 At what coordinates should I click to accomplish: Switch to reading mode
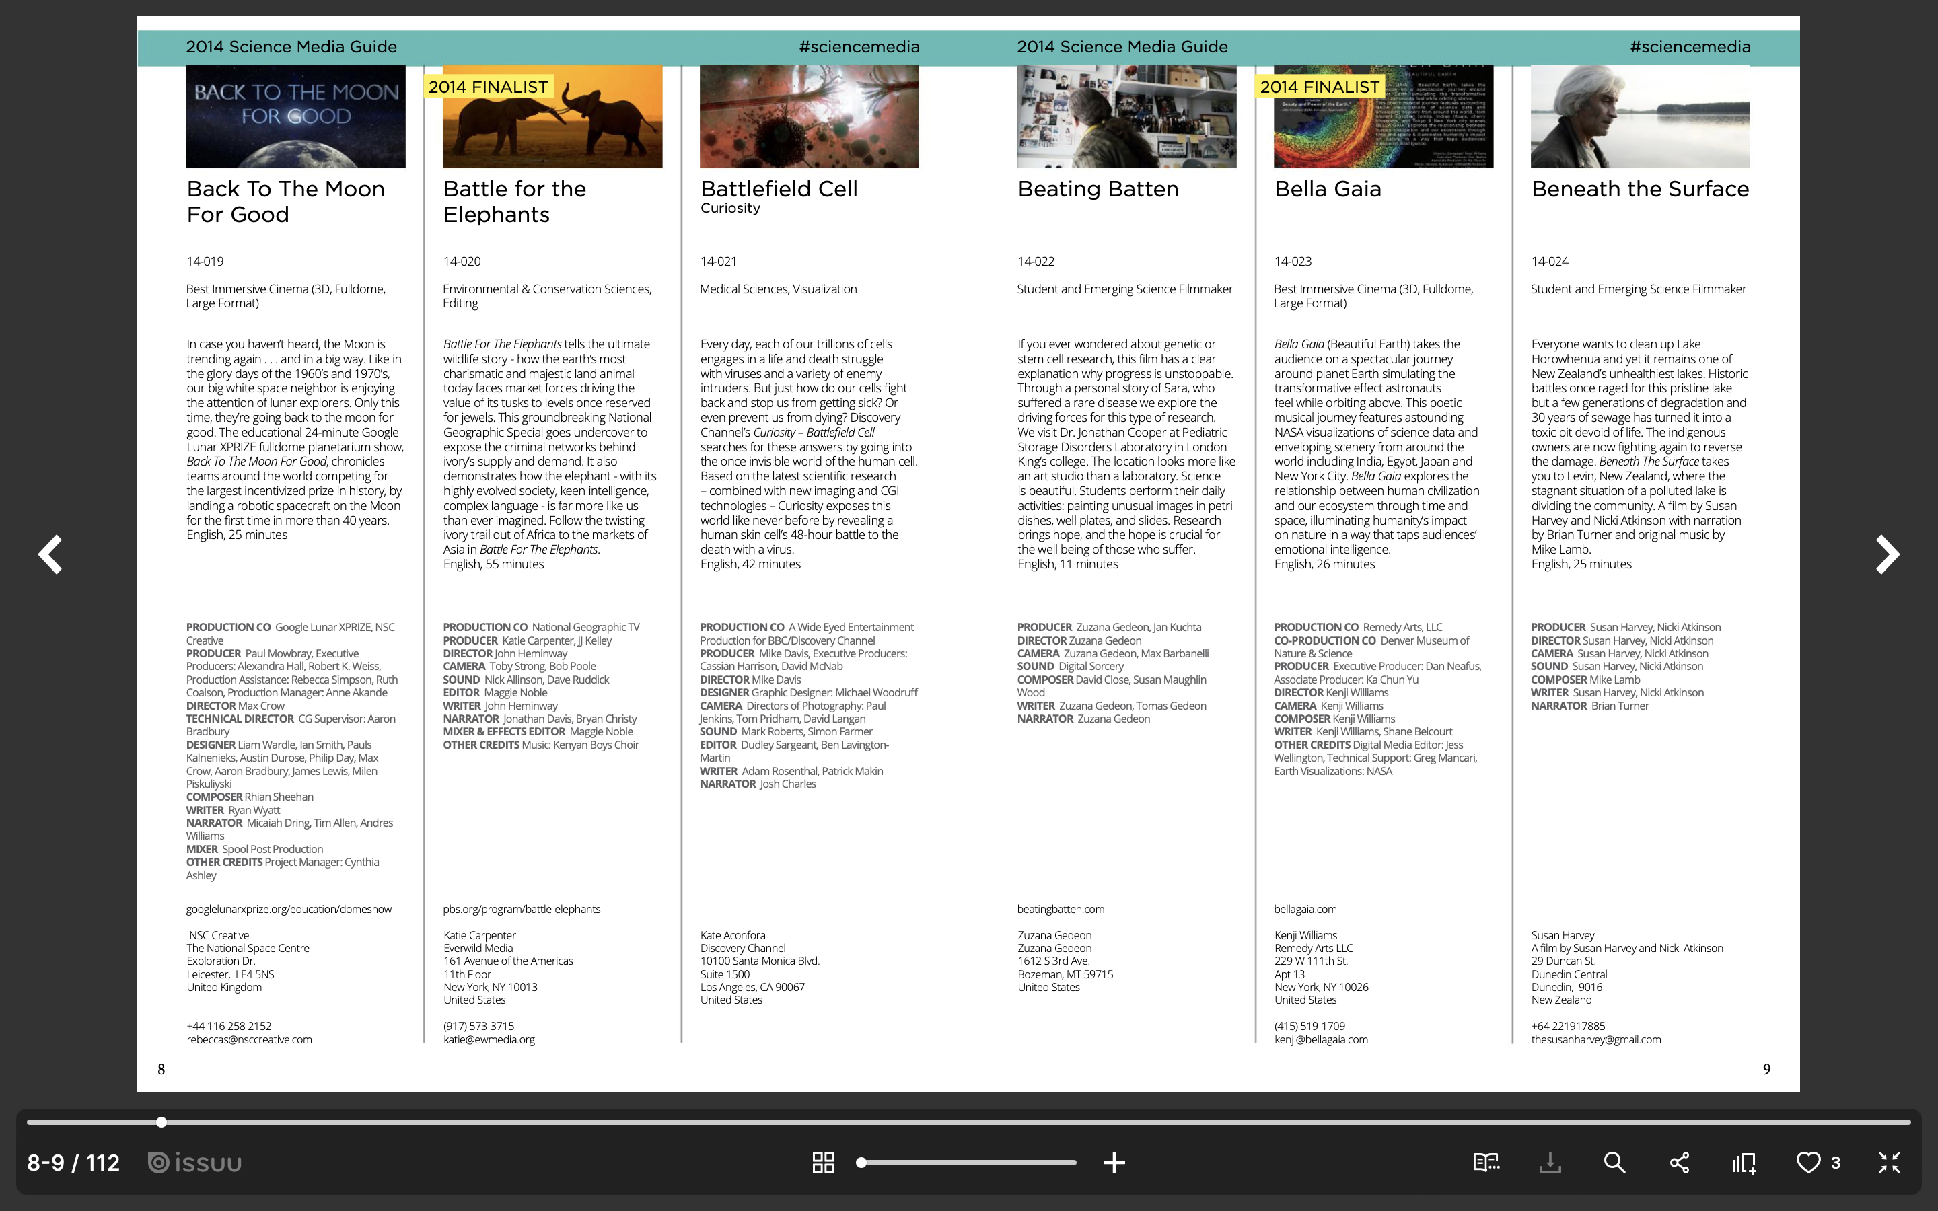pos(1486,1162)
